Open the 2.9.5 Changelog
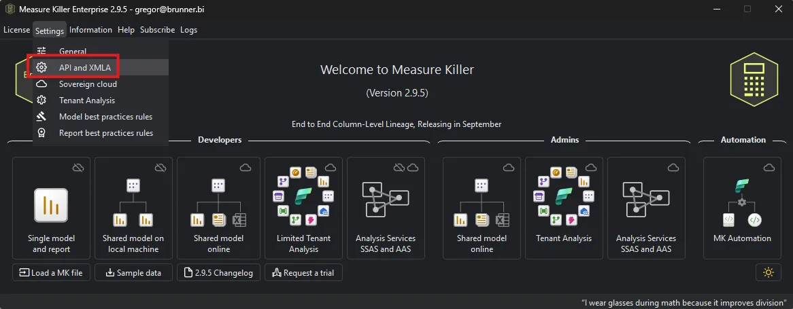The width and height of the screenshot is (793, 309). [218, 272]
